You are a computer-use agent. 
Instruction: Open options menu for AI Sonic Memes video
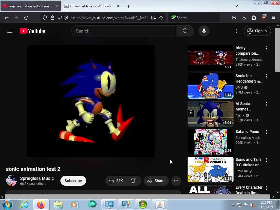pos(266,104)
